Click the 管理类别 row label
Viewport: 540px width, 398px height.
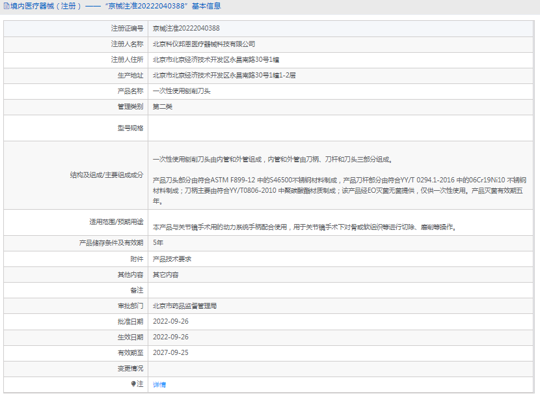pyautogui.click(x=130, y=107)
